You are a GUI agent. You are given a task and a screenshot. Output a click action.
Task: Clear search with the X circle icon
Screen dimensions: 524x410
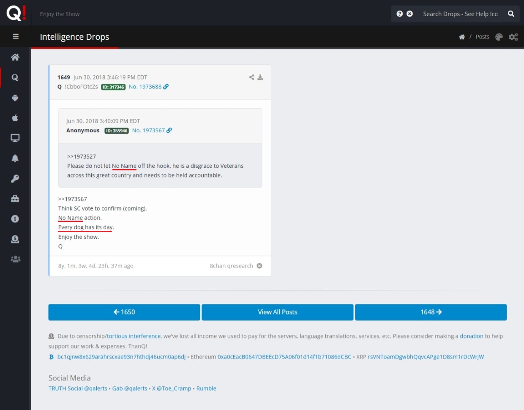pyautogui.click(x=409, y=14)
